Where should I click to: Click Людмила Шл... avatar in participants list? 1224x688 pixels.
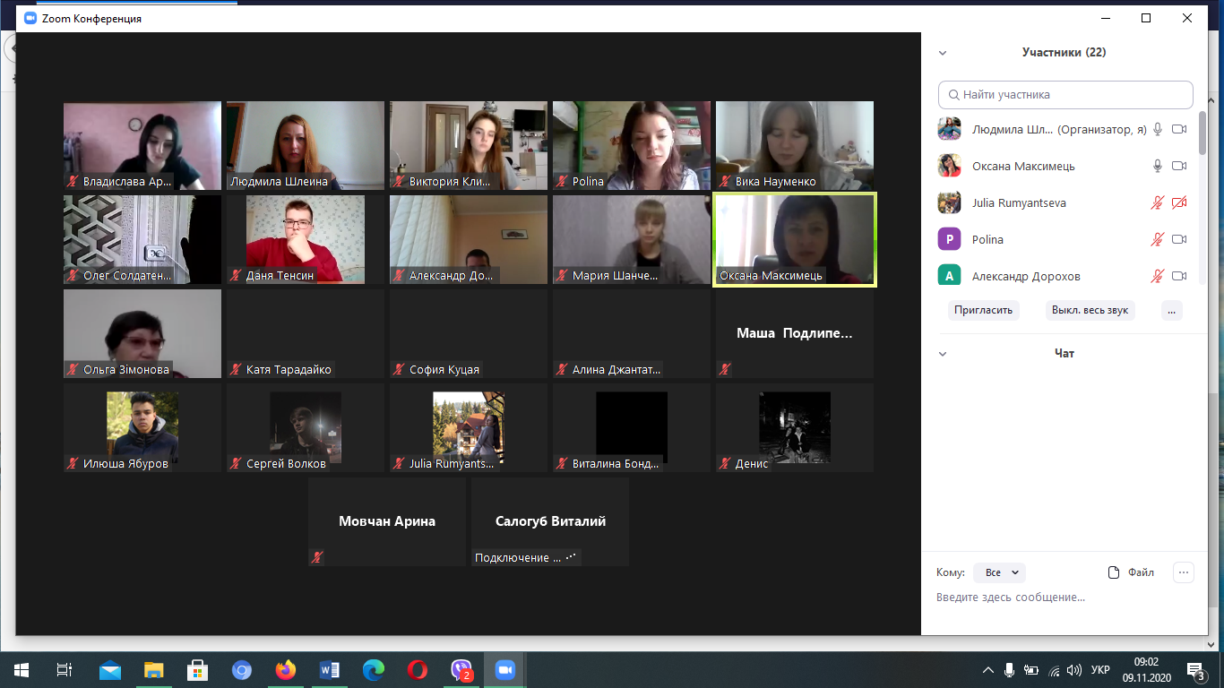click(x=950, y=130)
